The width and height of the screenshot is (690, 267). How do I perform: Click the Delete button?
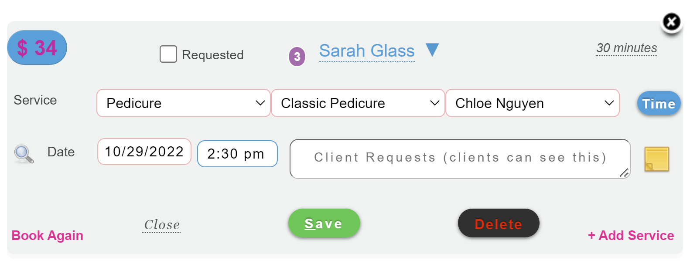499,223
